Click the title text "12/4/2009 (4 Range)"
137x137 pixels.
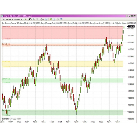click(22, 16)
